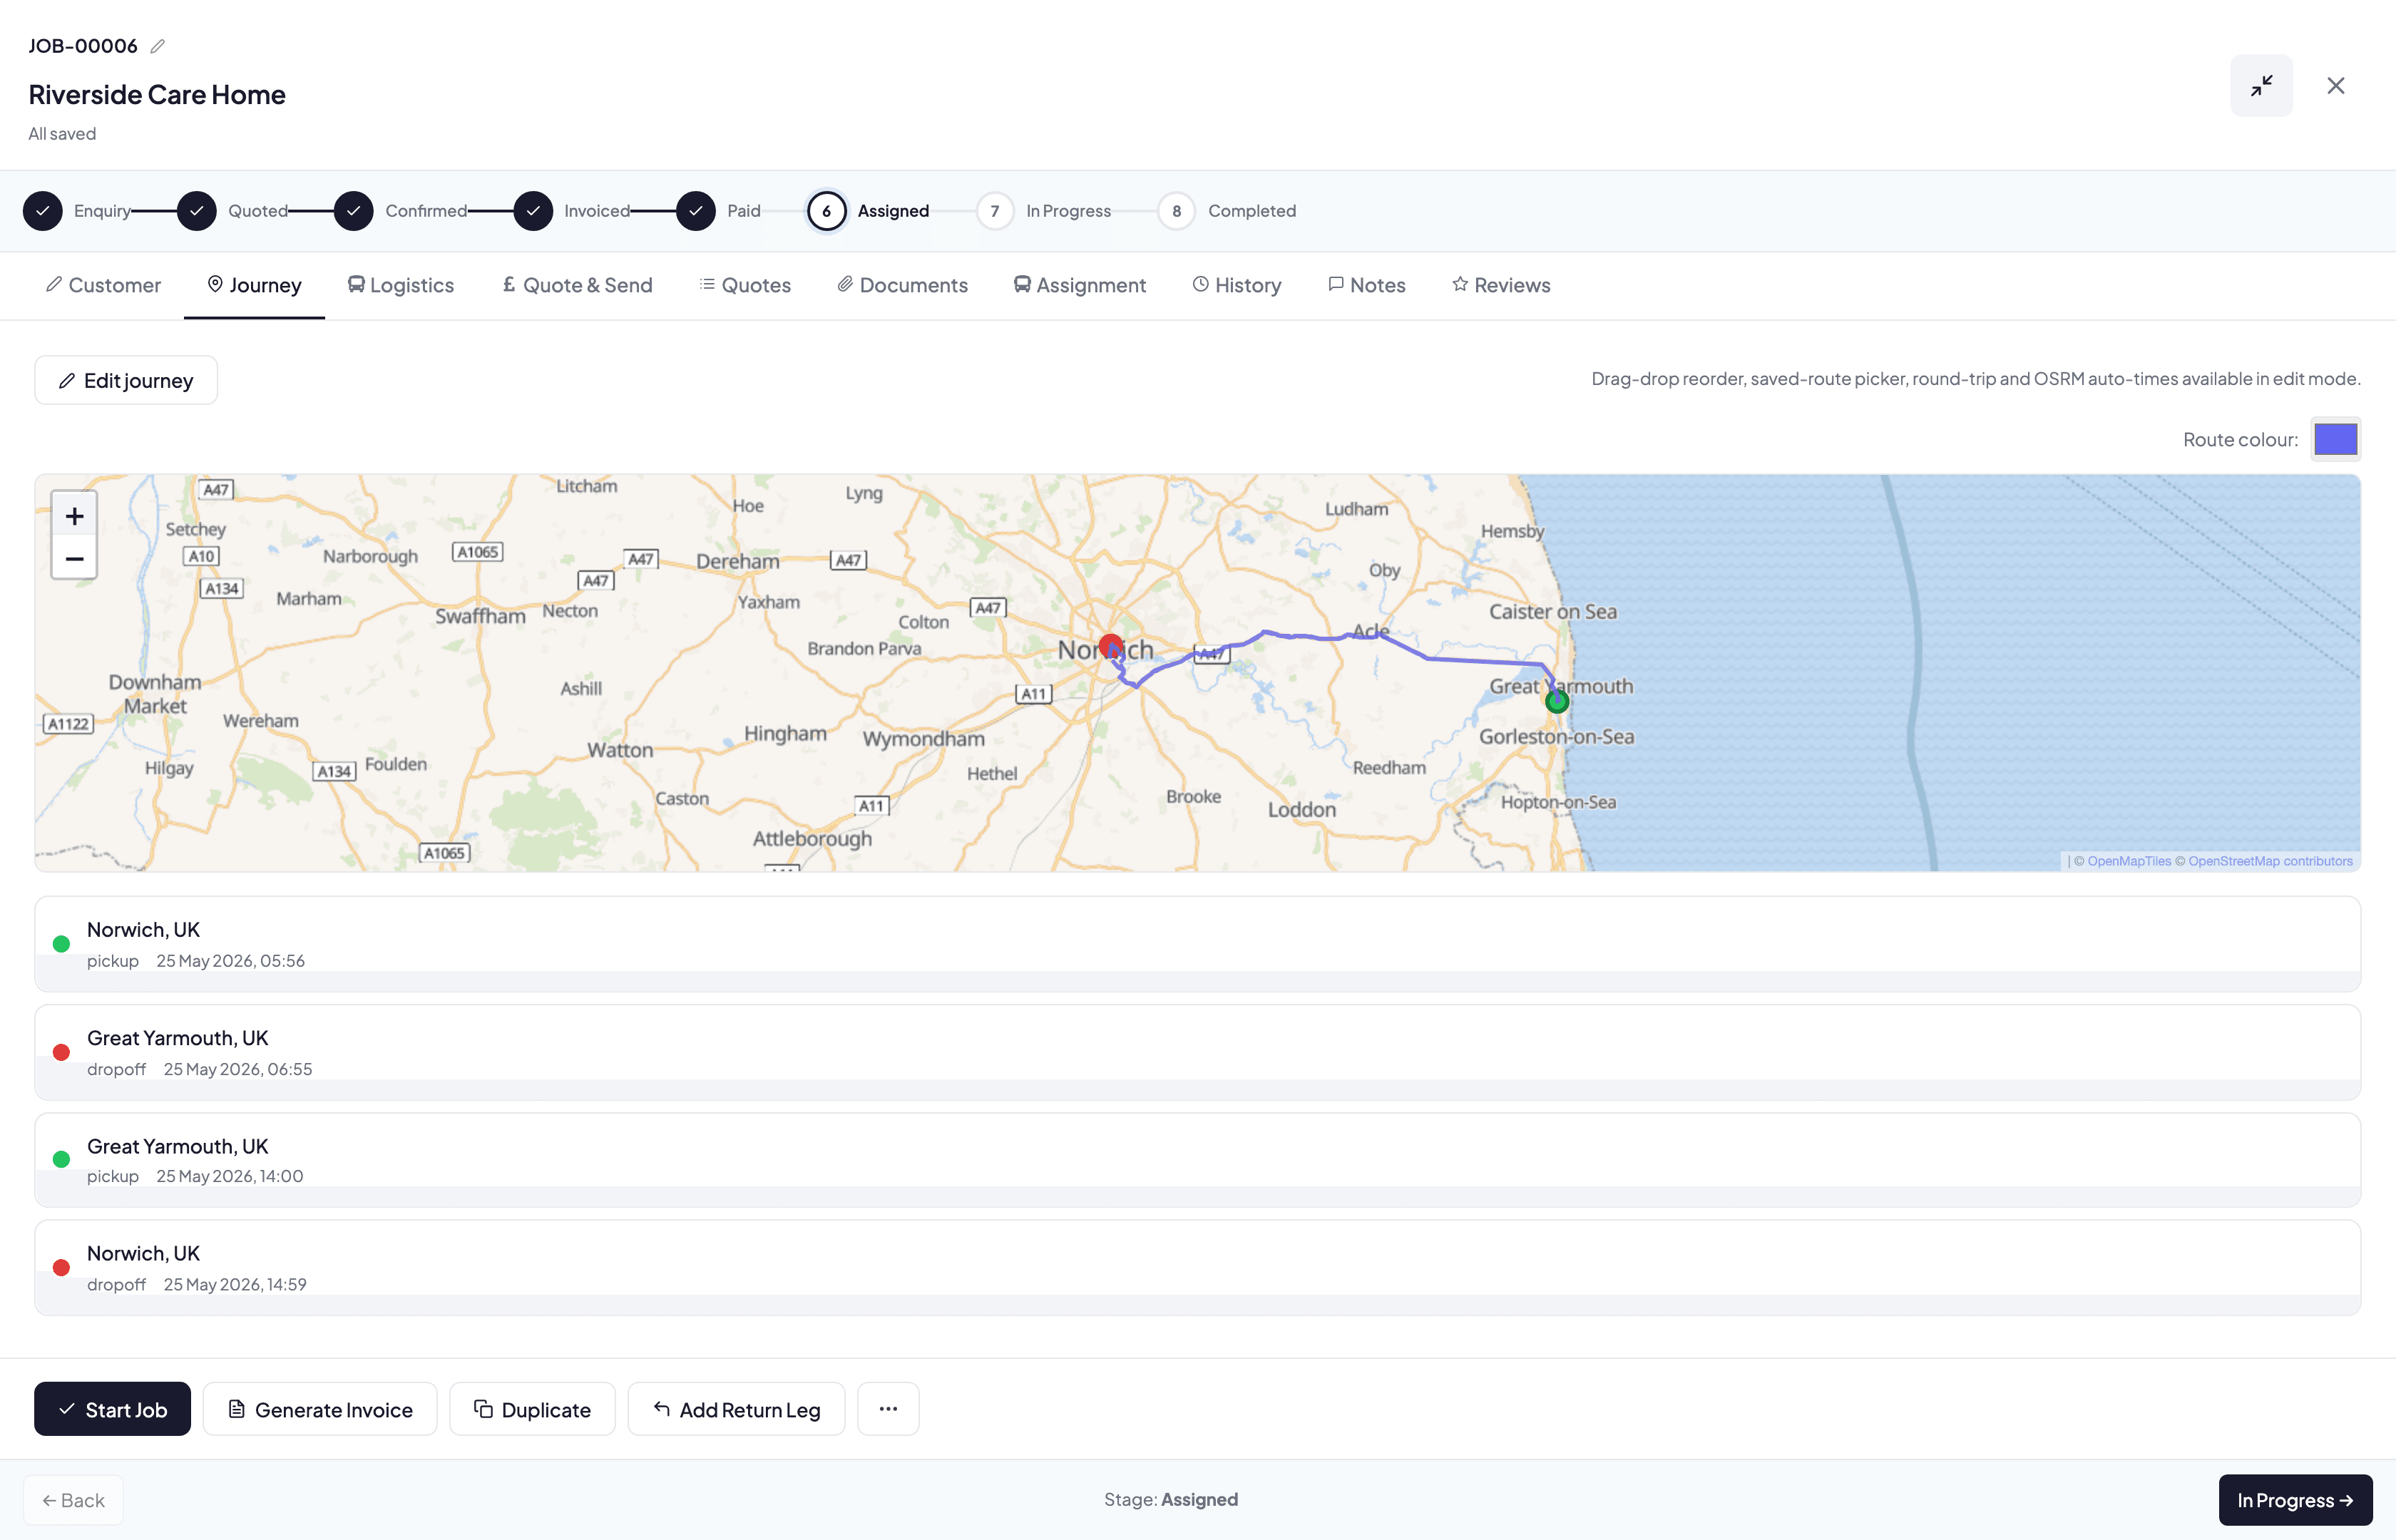Open the OpenStreetMap contributors link
Image resolution: width=2396 pixels, height=1540 pixels.
click(x=2270, y=861)
